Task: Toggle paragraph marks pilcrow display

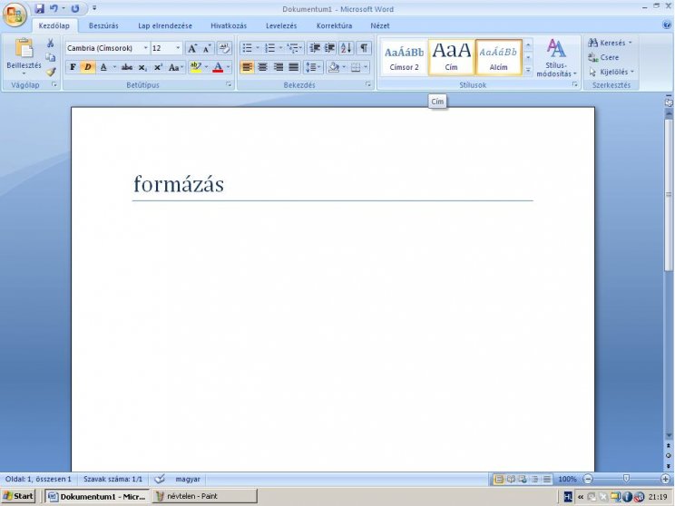Action: point(364,48)
